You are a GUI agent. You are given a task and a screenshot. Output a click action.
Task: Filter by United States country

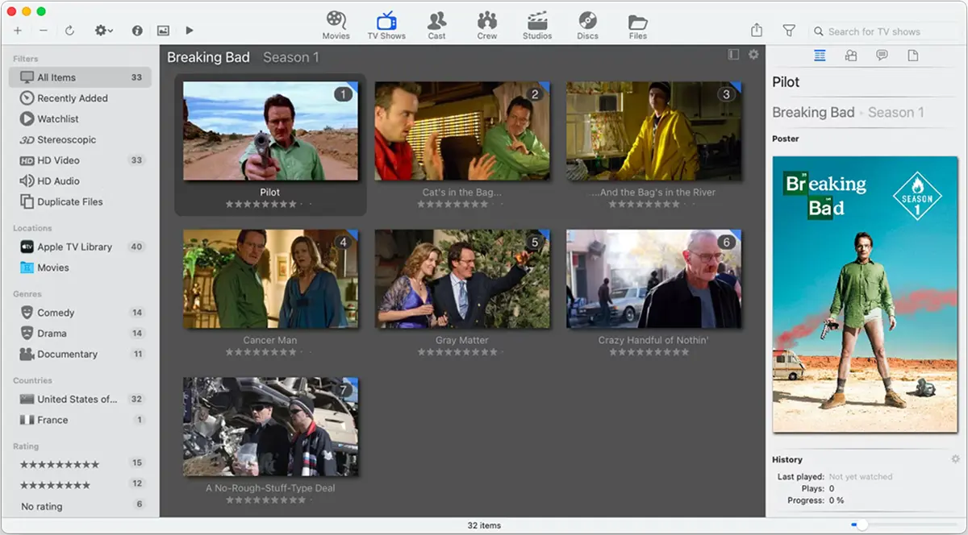[x=80, y=399]
